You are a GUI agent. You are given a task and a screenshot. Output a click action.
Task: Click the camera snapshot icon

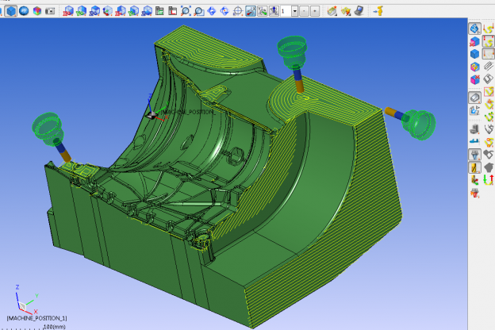point(51,11)
